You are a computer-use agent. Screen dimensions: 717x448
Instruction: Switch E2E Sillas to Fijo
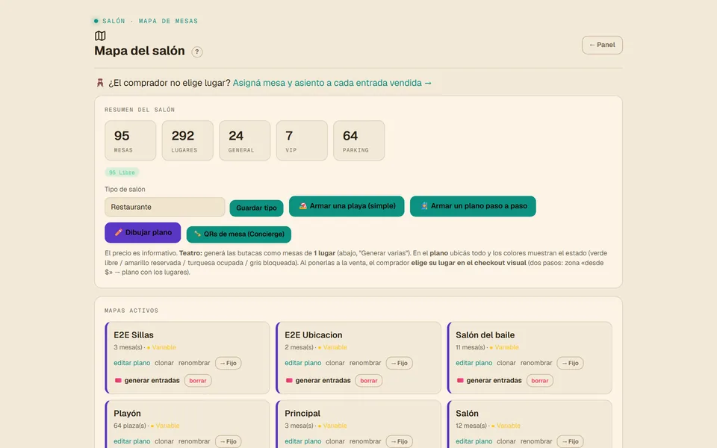(x=229, y=363)
